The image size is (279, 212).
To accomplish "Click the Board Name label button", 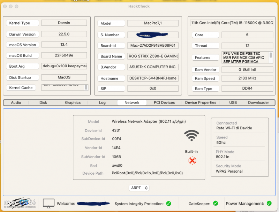I will point(111,56).
